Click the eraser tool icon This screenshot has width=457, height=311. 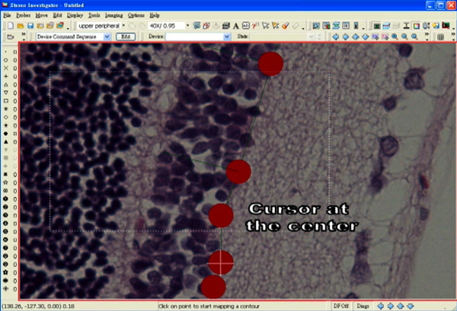[294, 25]
